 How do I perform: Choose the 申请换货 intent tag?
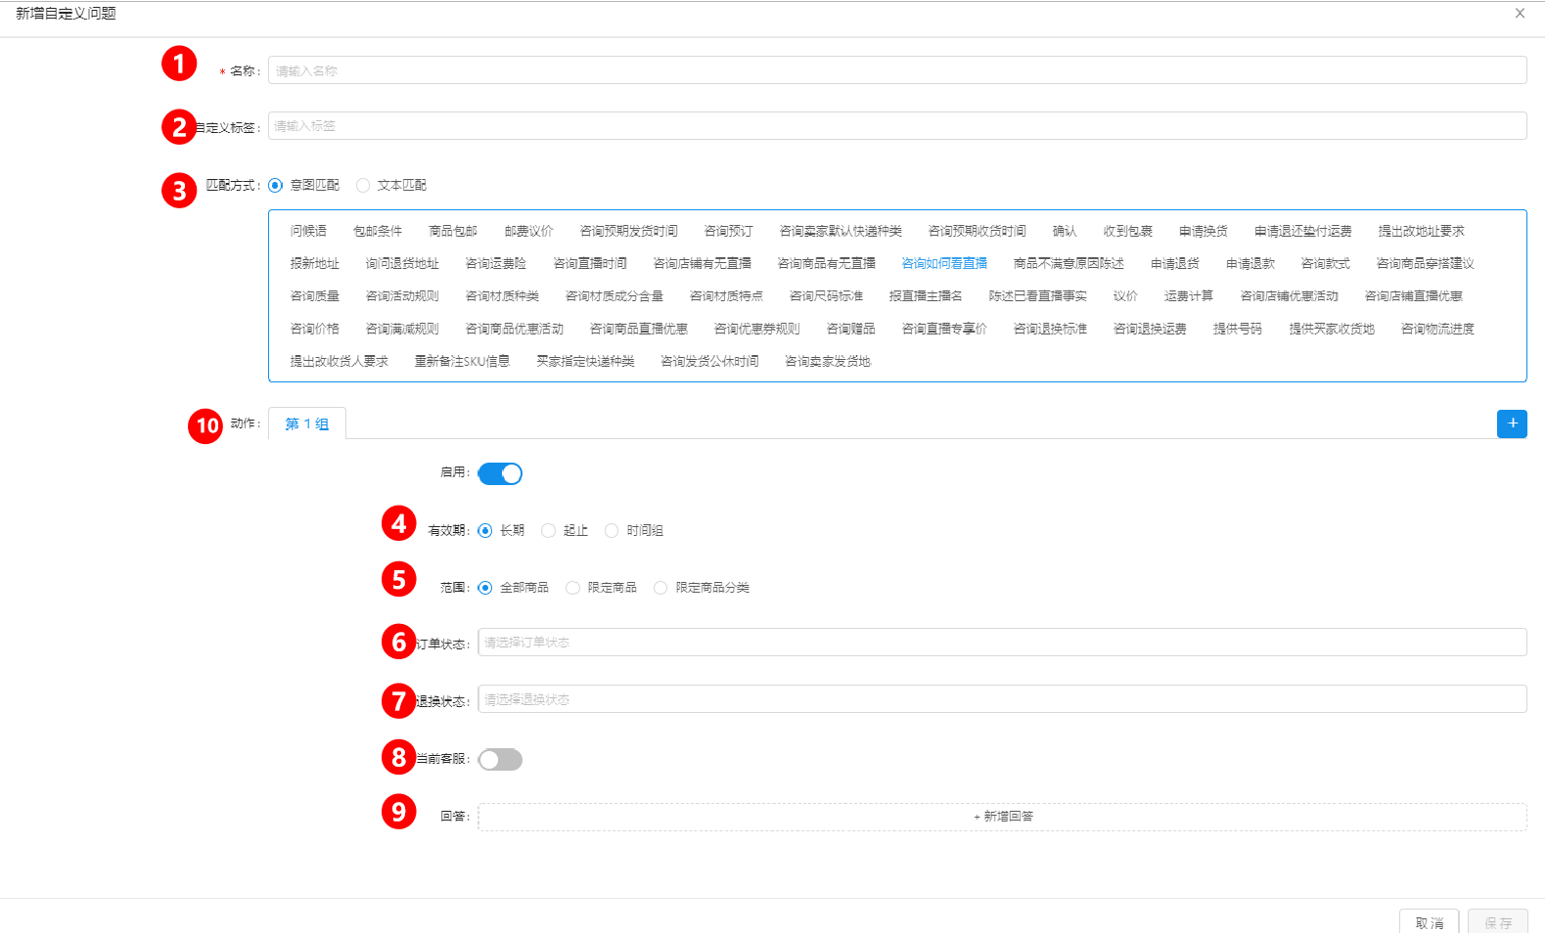tap(1204, 231)
